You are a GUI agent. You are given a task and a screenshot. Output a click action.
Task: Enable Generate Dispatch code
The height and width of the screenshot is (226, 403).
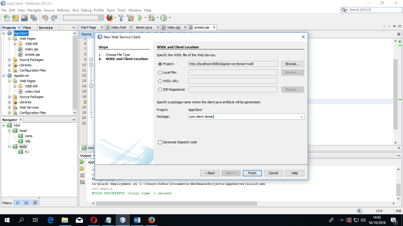coord(160,142)
